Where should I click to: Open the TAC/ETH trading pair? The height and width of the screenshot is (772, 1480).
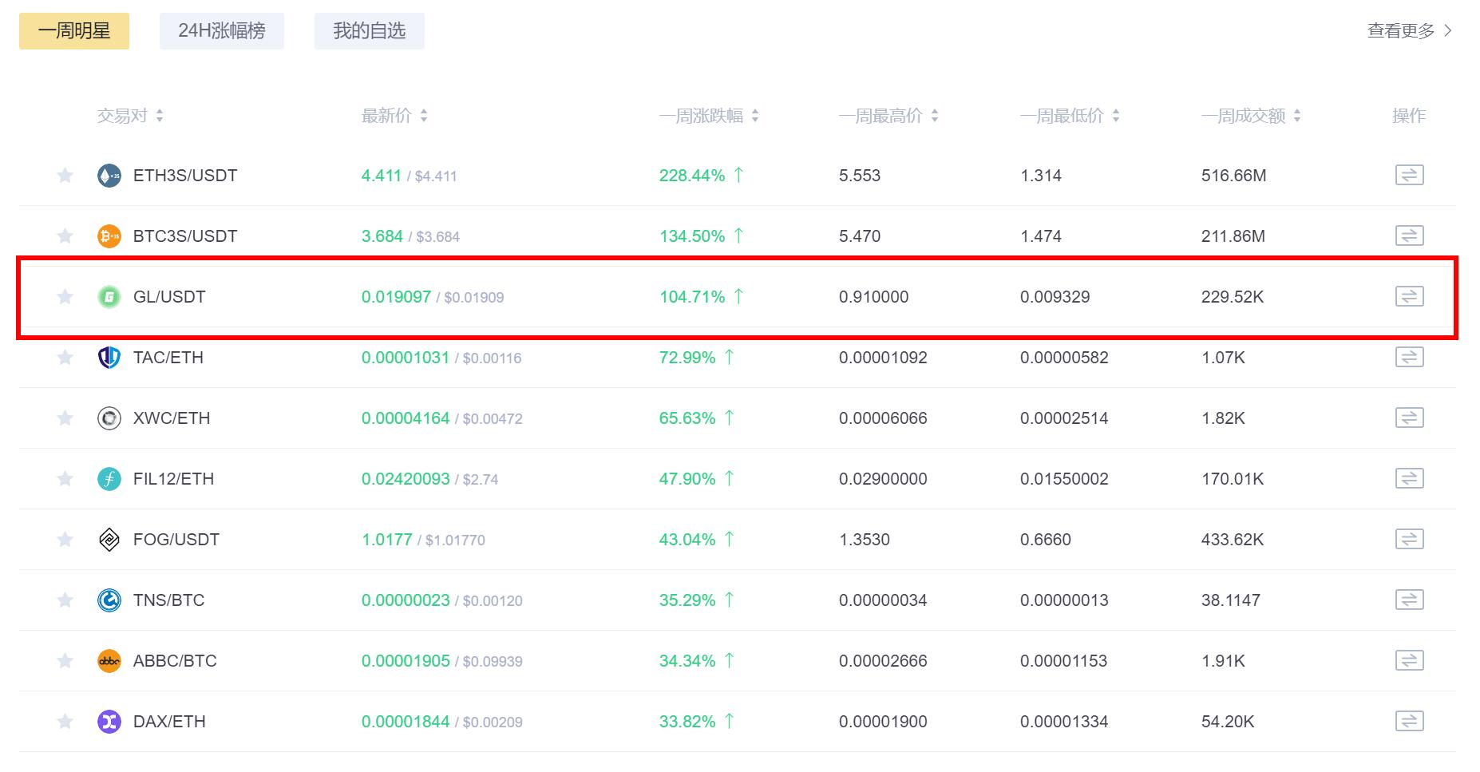click(x=168, y=358)
